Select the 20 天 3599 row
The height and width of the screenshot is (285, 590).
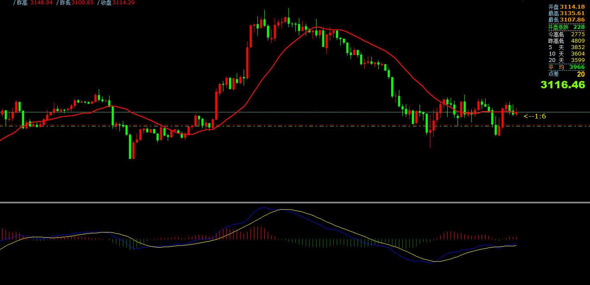click(x=566, y=60)
